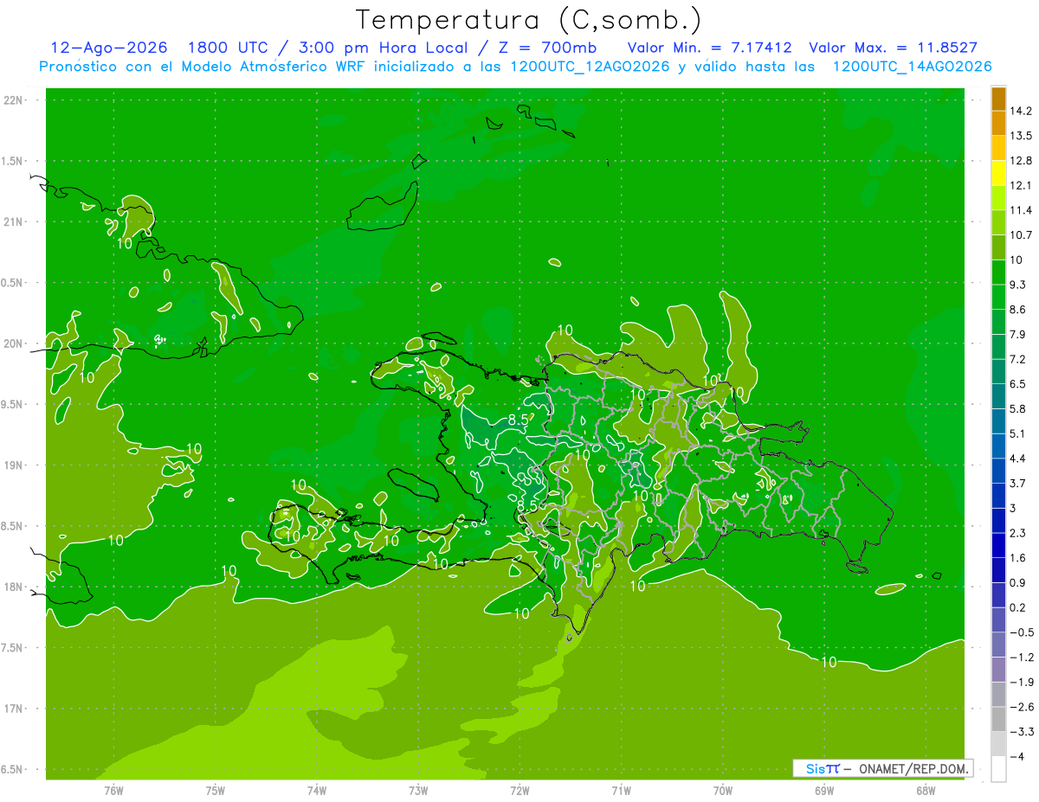
Task: Click the '5.1' color scale value
Action: point(1018,433)
